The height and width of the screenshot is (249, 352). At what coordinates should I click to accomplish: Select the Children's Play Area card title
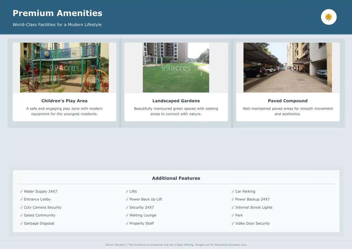click(x=64, y=101)
